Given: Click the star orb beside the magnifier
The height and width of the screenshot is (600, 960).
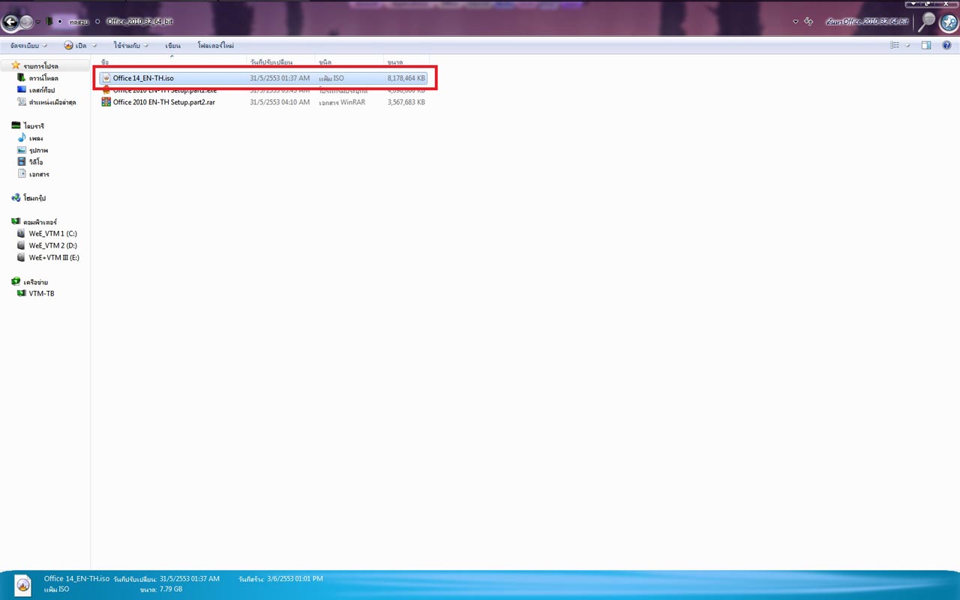Looking at the screenshot, I should pos(948,22).
